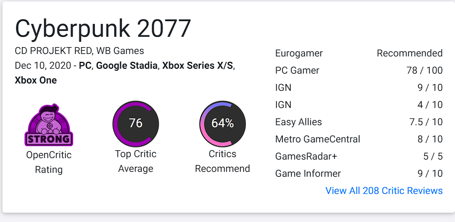This screenshot has width=455, height=222.
Task: Click the Eurogamer Recommended verdict text
Action: [x=409, y=54]
